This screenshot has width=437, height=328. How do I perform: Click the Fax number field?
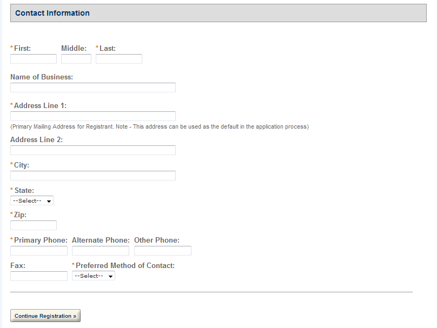38,276
